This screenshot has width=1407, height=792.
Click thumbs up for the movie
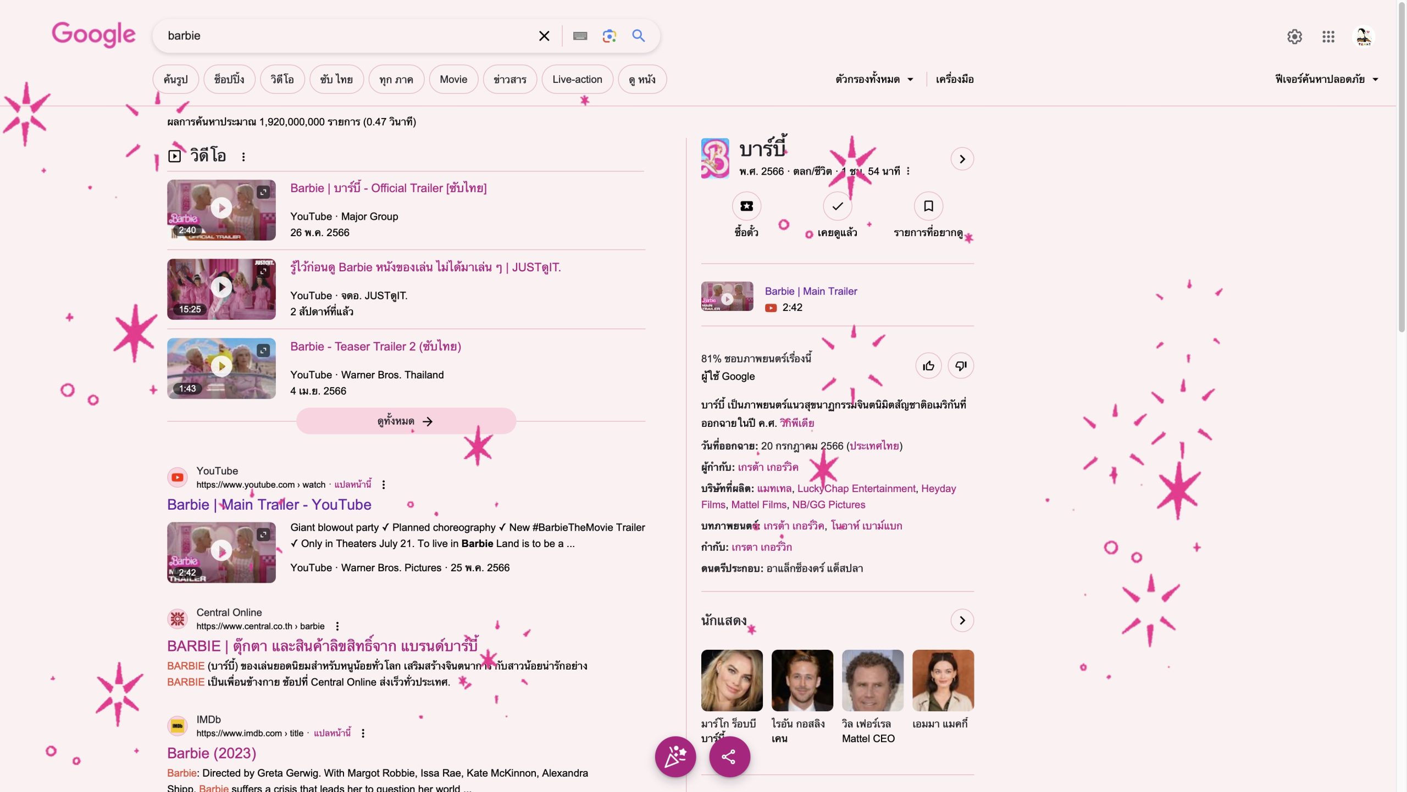pyautogui.click(x=928, y=366)
